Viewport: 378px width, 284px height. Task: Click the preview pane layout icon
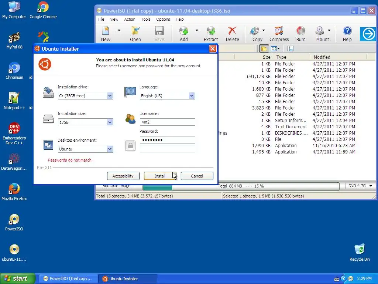click(x=291, y=48)
